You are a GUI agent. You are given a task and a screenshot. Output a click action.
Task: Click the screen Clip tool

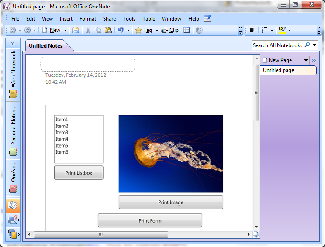[170, 30]
